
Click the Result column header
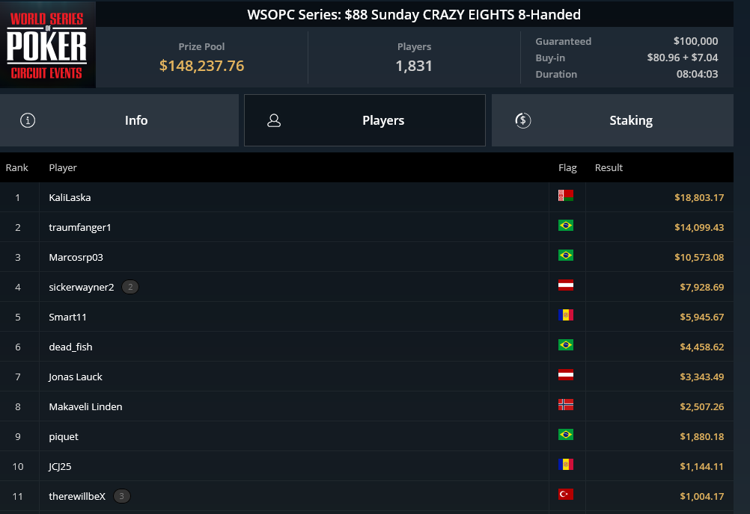coord(609,167)
